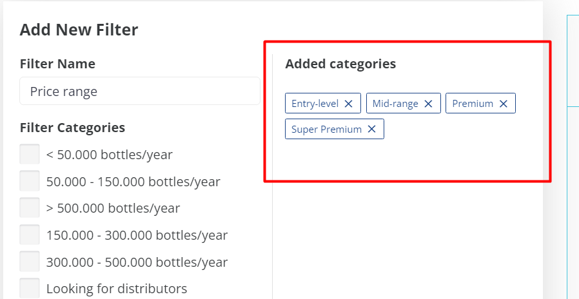The width and height of the screenshot is (579, 299).
Task: Check the '< 50.000 bottles/year' checkbox
Action: 30,155
